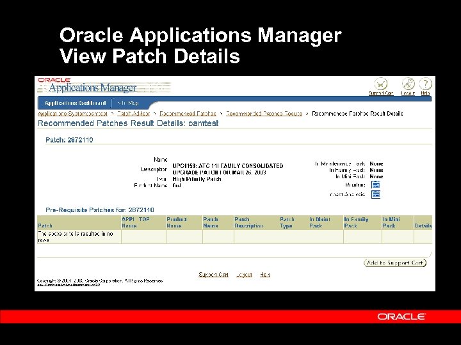Click the copyright link under footer
Viewport: 461px width, 345px height.
coord(69,284)
